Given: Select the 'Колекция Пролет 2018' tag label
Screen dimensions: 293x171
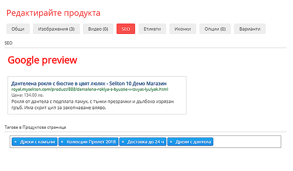Looking at the screenshot, I should tap(91, 142).
